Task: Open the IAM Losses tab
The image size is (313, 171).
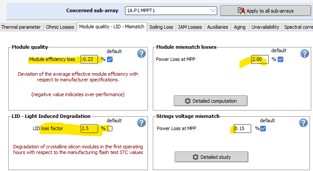Action: coord(190,27)
